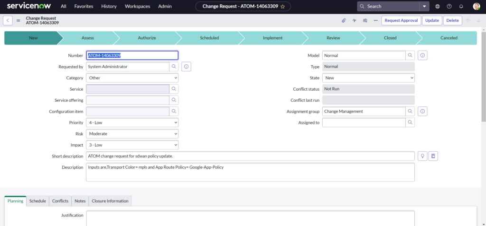486x226 pixels.
Task: Go to previous record up arrow
Action: 468,21
